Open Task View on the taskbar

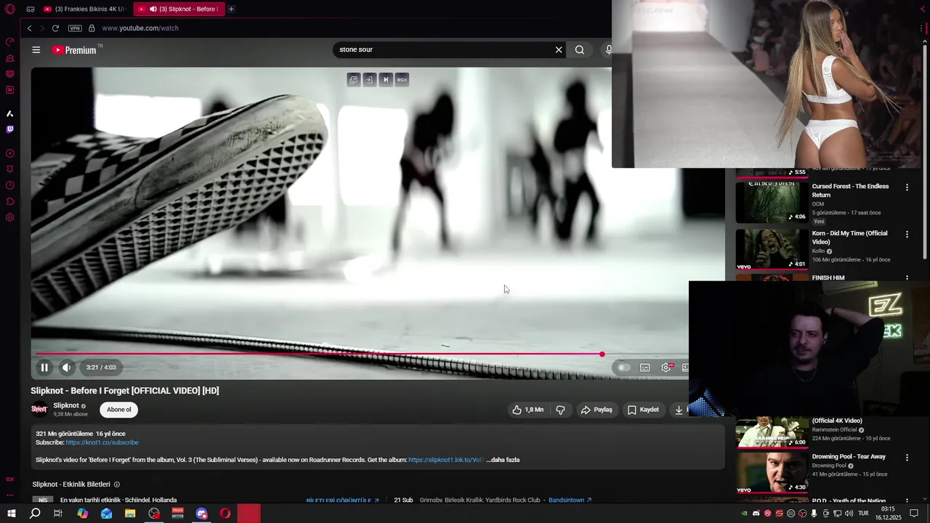pos(58,514)
